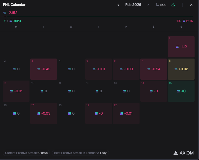
Task: Select day 5 cell showing -0.01
Action: pos(99,69)
